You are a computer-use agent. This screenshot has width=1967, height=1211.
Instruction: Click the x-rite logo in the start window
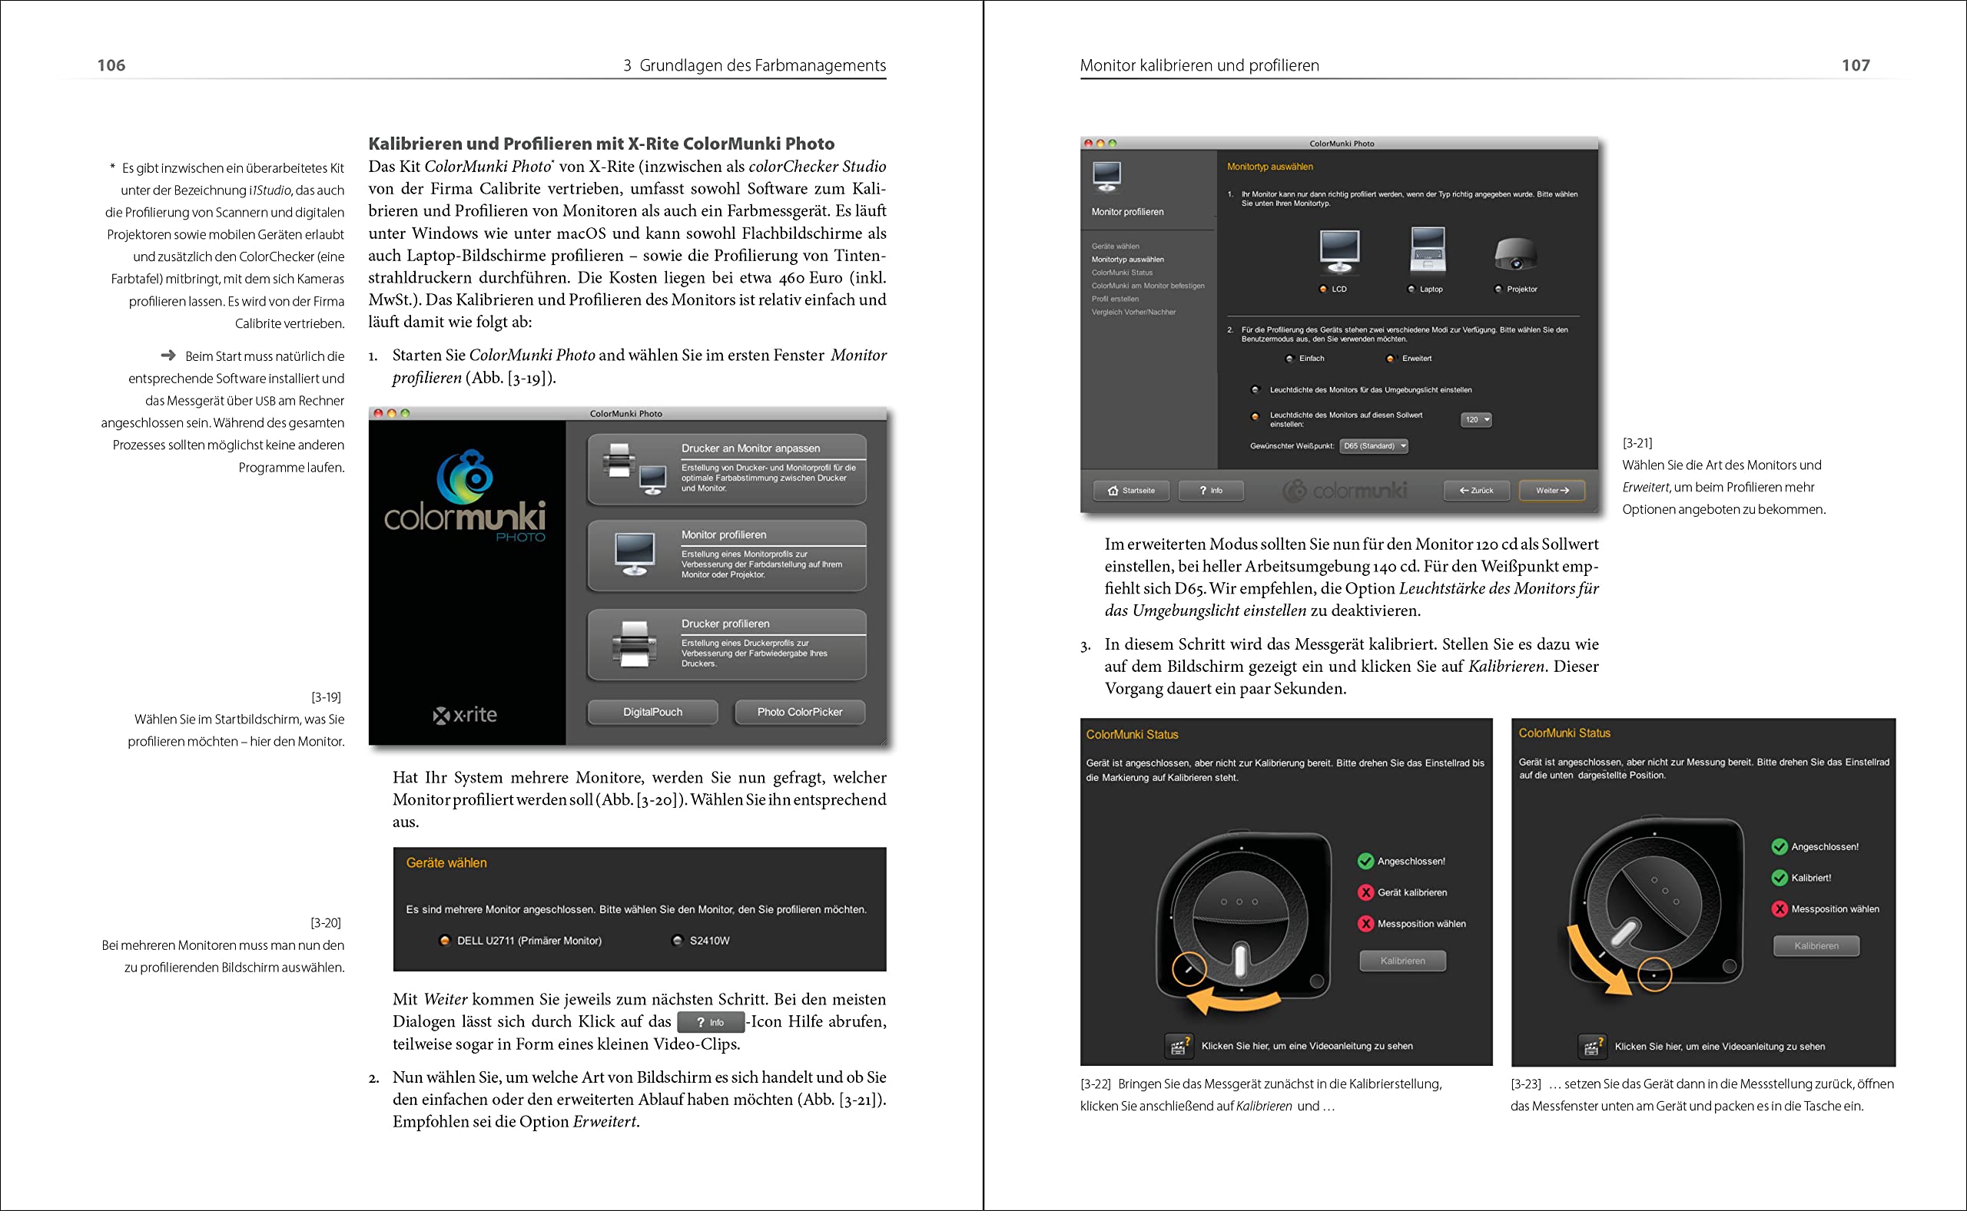465,714
